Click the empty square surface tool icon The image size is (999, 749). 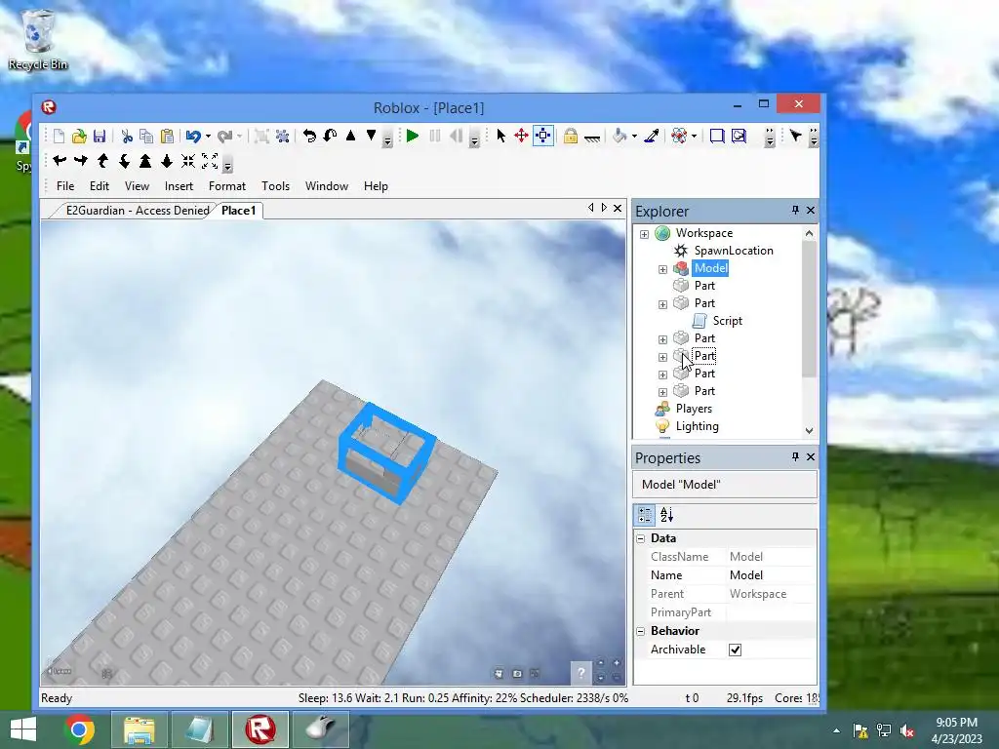(x=717, y=136)
